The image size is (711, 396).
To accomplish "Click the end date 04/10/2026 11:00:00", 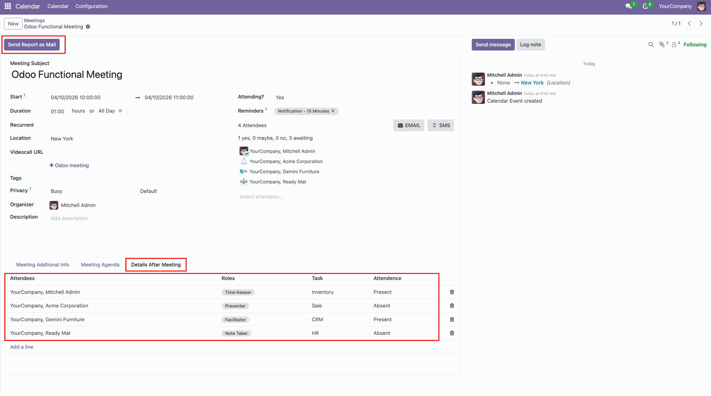I will 169,97.
